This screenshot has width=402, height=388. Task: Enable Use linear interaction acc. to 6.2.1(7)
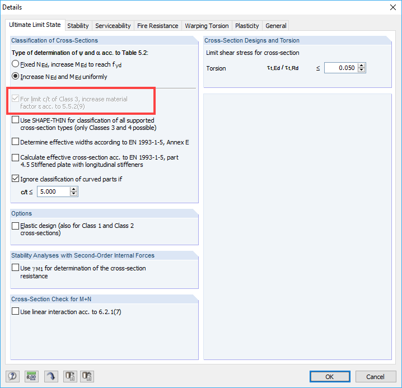[x=15, y=311]
